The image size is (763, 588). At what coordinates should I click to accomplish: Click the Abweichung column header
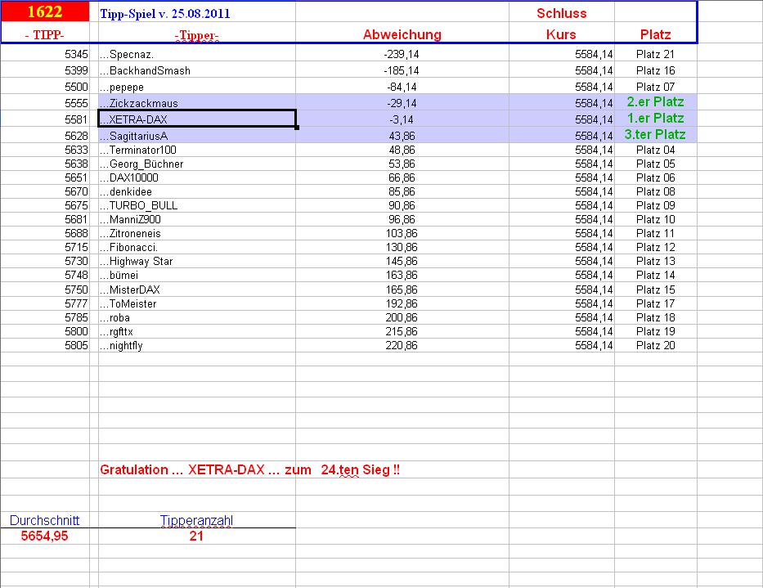402,34
